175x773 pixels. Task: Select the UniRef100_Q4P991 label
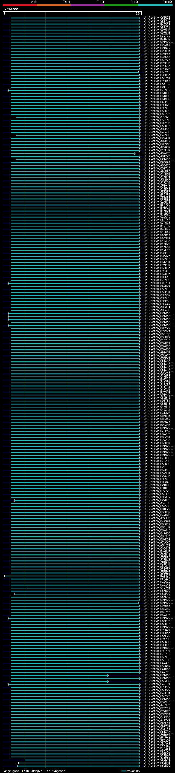(x=157, y=521)
